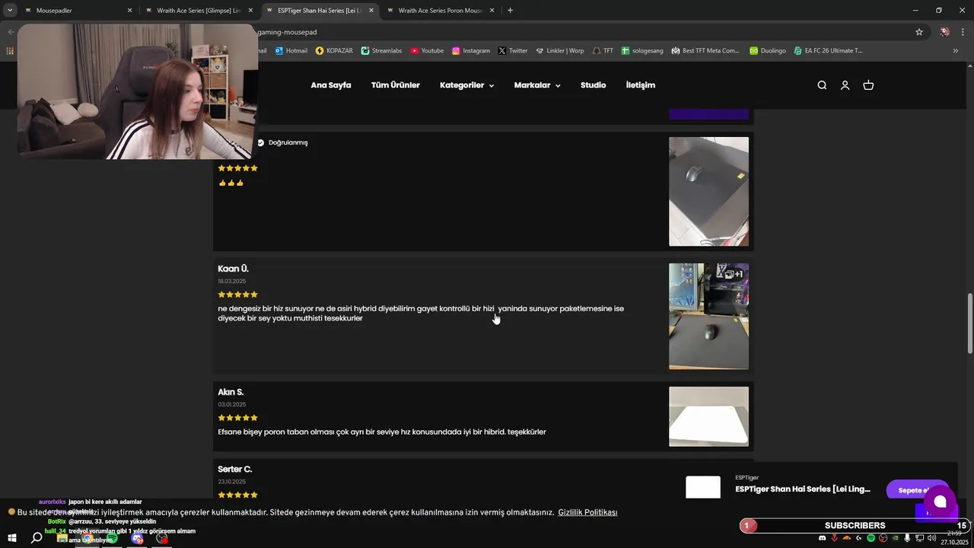The width and height of the screenshot is (974, 548).
Task: Open the Youtube bookmark
Action: click(x=427, y=51)
